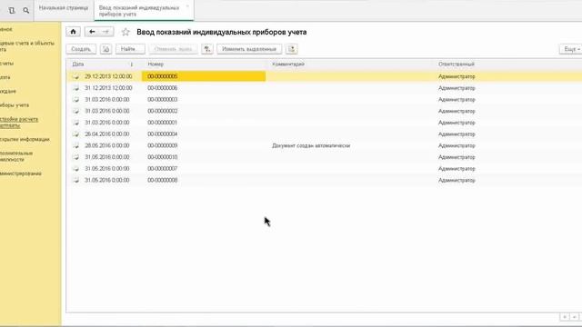
Task: Click the icon button after Изменить выделенные
Action: point(291,49)
